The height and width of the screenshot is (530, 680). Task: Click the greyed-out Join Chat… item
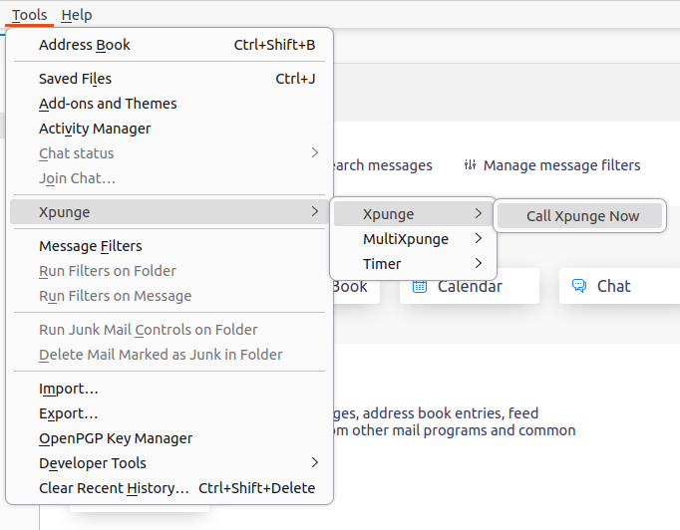pyautogui.click(x=170, y=178)
